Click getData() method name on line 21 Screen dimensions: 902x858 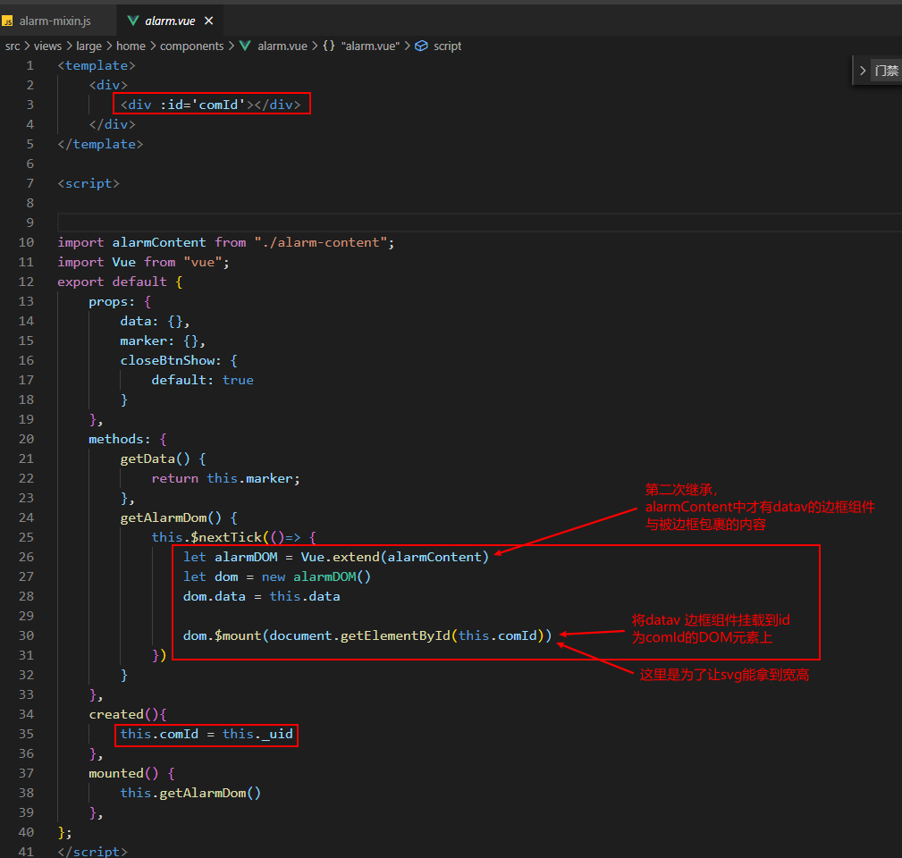click(x=148, y=458)
